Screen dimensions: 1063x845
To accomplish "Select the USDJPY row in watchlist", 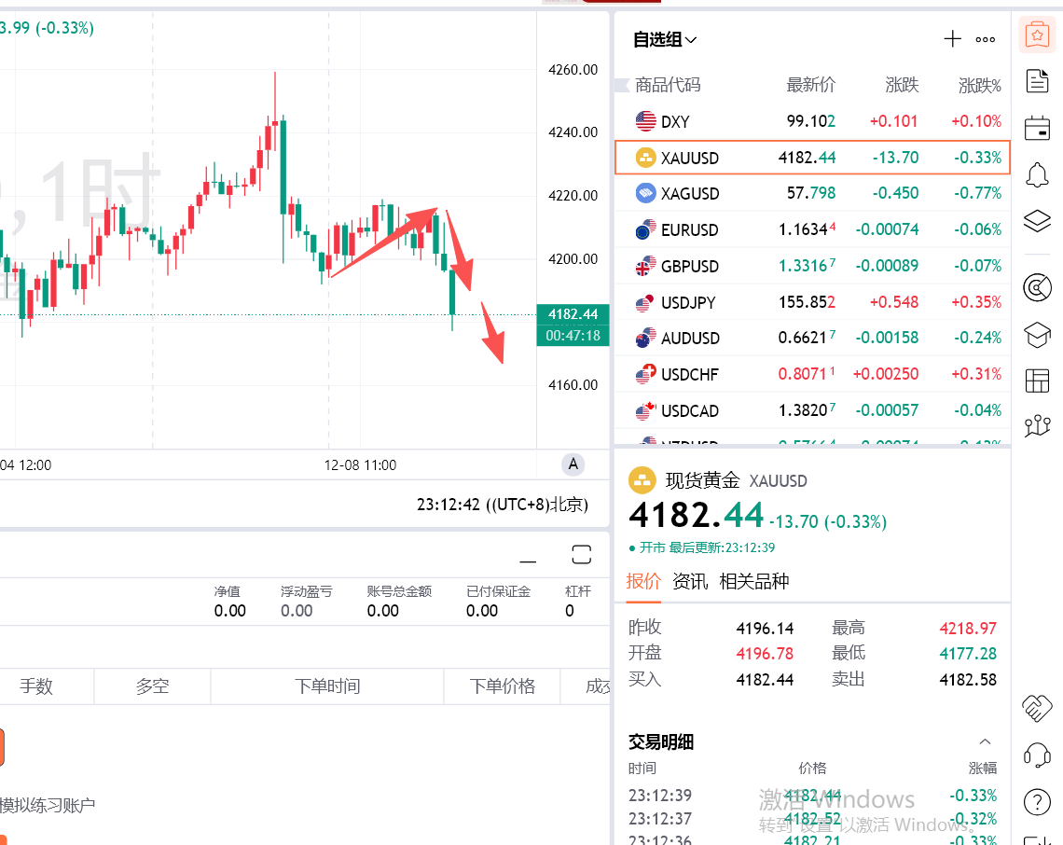I will tap(812, 302).
